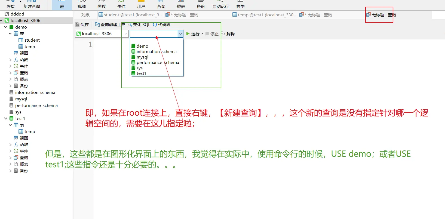Click the 解释 explain button

click(x=228, y=34)
